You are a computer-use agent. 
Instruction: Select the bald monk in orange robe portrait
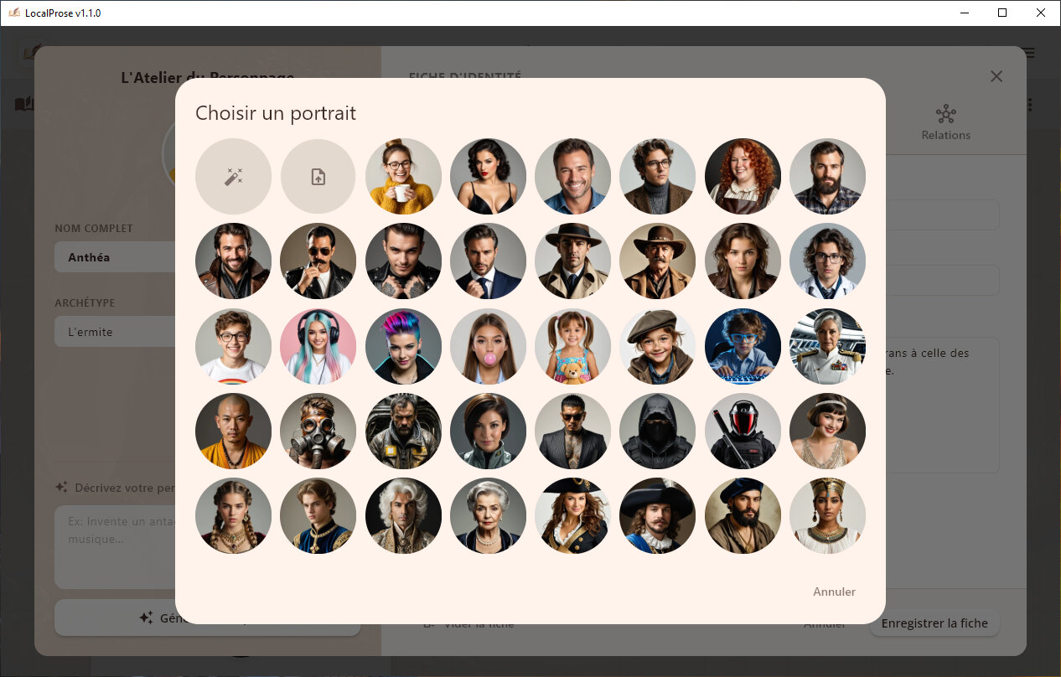click(233, 431)
